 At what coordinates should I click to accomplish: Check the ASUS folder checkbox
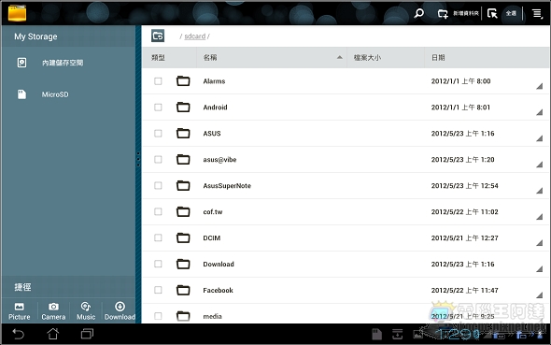[x=158, y=134]
